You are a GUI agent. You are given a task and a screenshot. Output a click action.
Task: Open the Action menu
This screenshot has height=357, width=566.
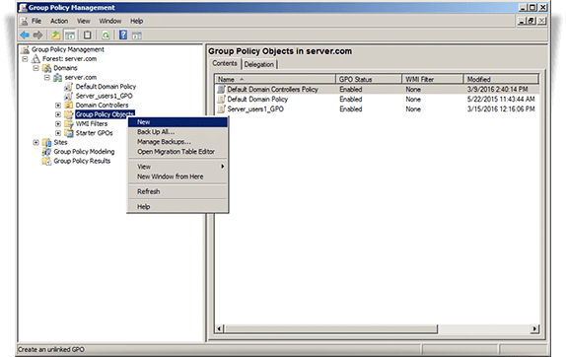(59, 21)
